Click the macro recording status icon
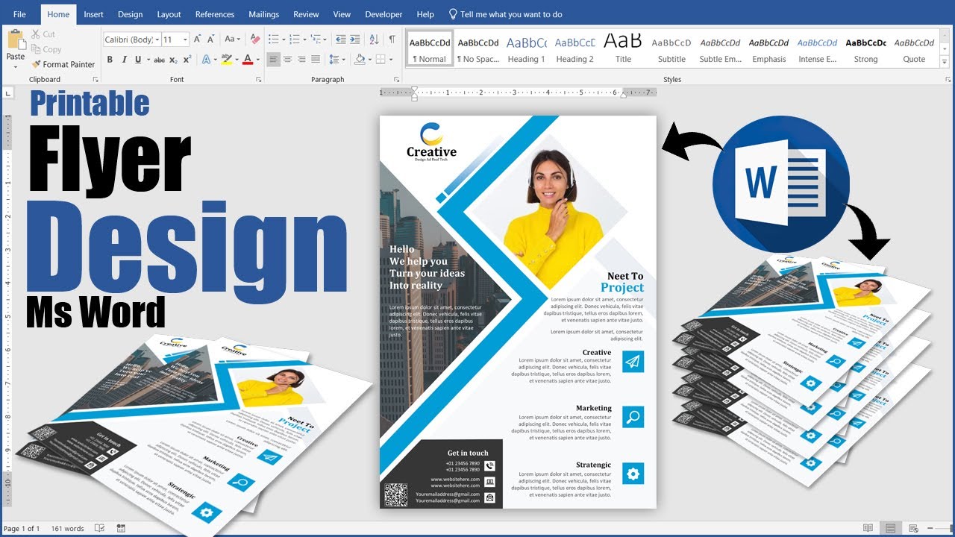Image resolution: width=955 pixels, height=537 pixels. (122, 528)
